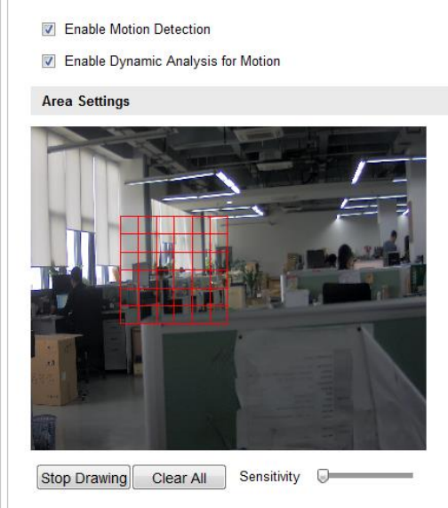This screenshot has height=508, width=448.
Task: Click the bottom-right cell of the red grid
Action: (220, 314)
